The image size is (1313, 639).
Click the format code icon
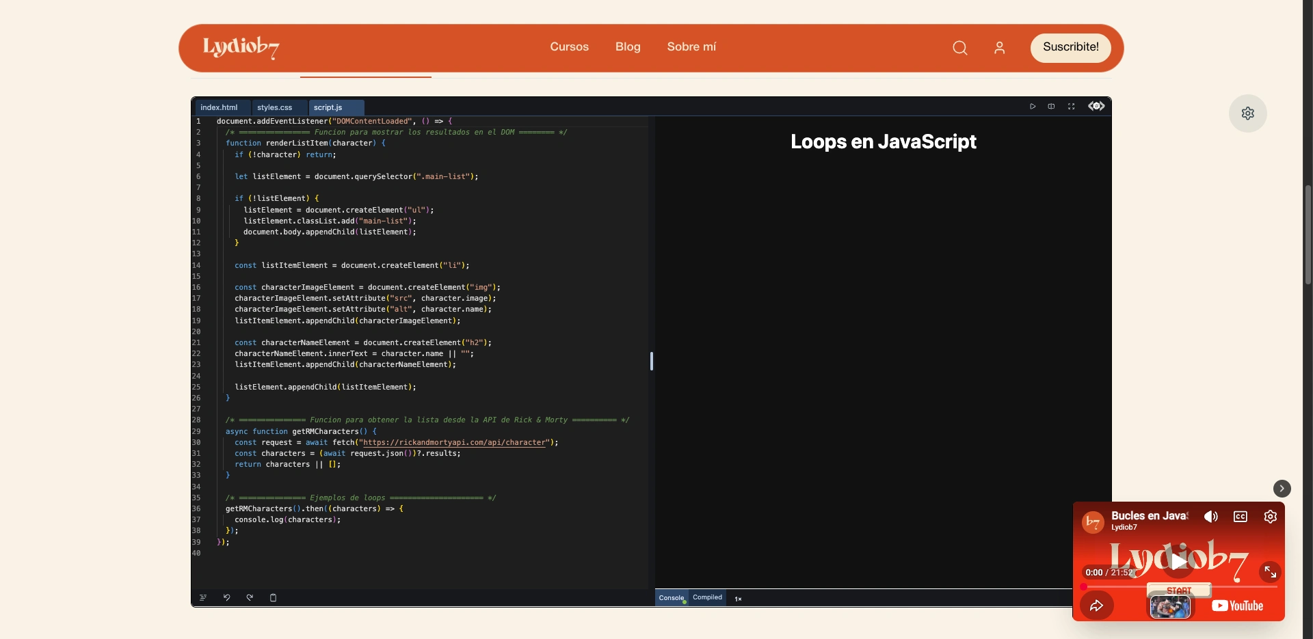tap(203, 597)
